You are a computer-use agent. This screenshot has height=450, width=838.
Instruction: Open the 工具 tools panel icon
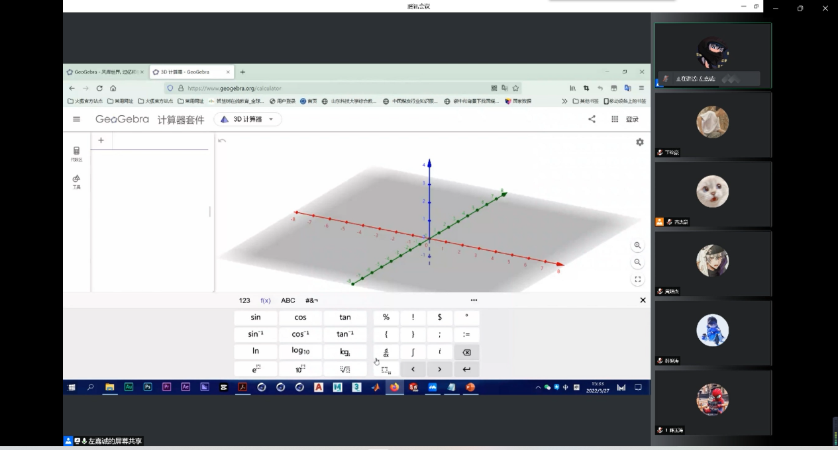[77, 181]
